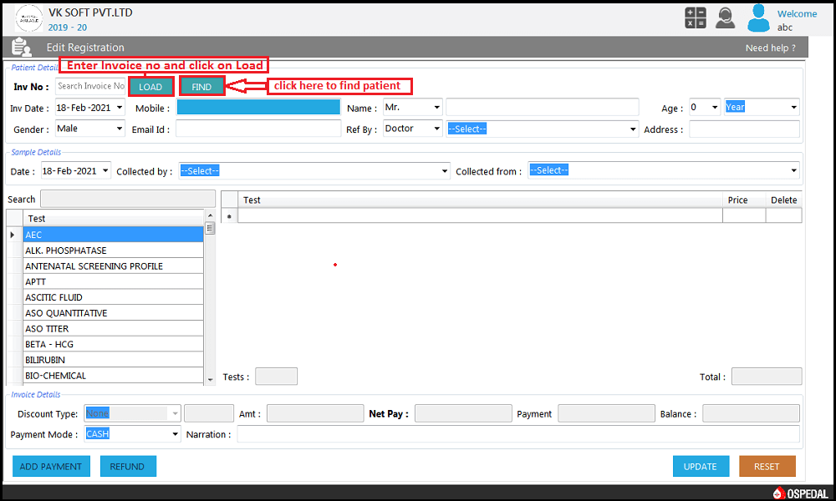836x501 pixels.
Task: Select the AEC test row
Action: click(x=113, y=235)
